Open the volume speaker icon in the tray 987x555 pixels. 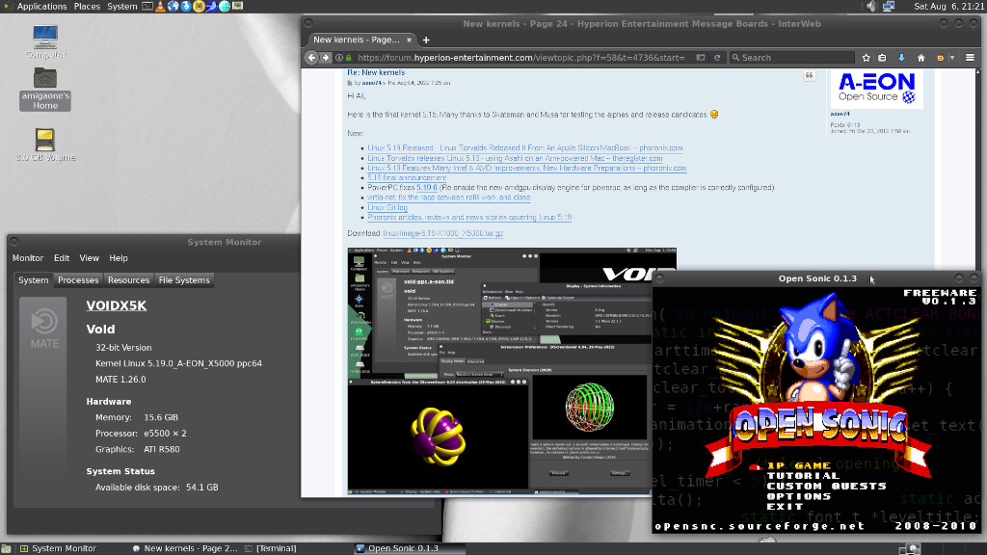click(871, 7)
